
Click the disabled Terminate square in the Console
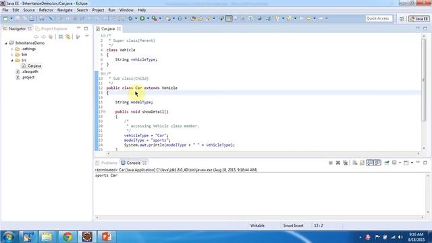331,163
